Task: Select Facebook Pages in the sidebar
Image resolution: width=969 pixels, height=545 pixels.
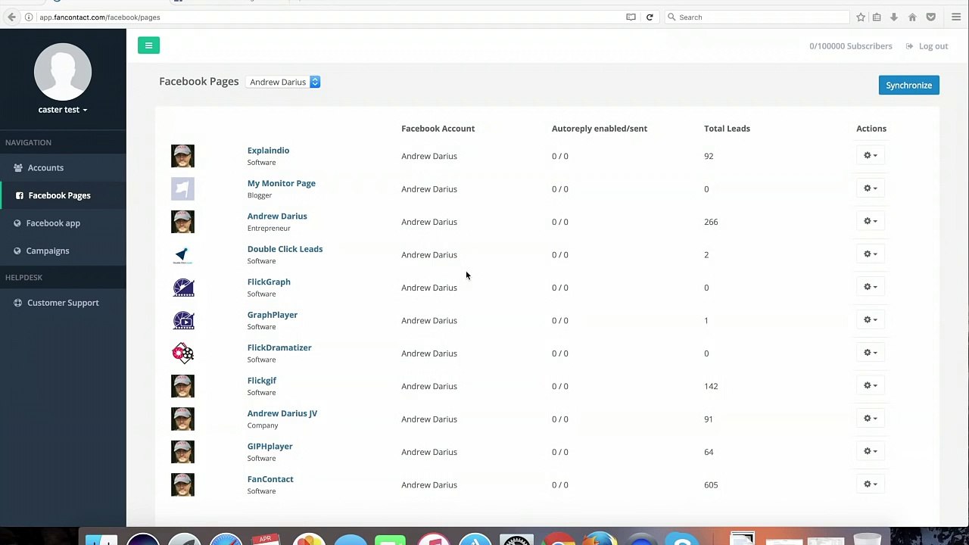Action: coord(63,195)
